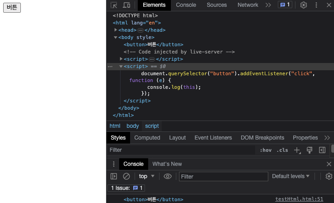The height and width of the screenshot is (203, 334).
Task: Click the body breadcrumb
Action: [x=132, y=126]
